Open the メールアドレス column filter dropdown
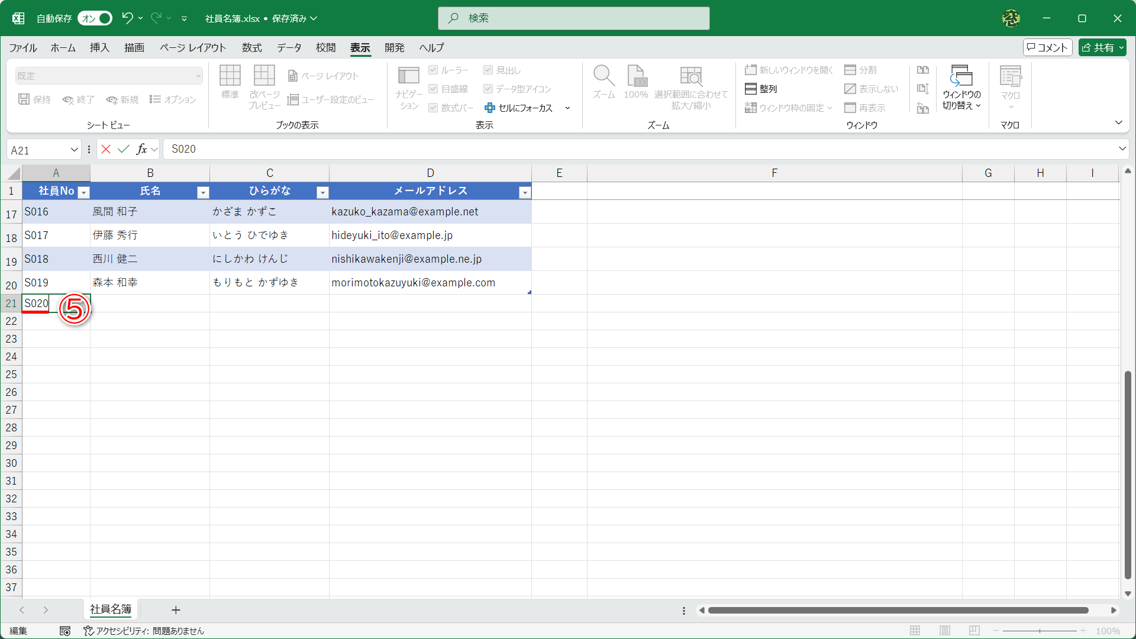The width and height of the screenshot is (1136, 639). click(524, 192)
